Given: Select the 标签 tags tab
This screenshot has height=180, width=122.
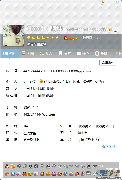Looking at the screenshot, I should point(65,54).
